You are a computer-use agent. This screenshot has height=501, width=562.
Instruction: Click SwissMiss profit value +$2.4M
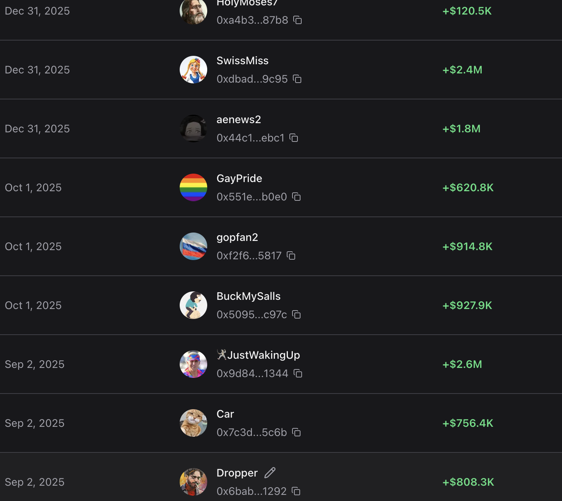pos(462,70)
